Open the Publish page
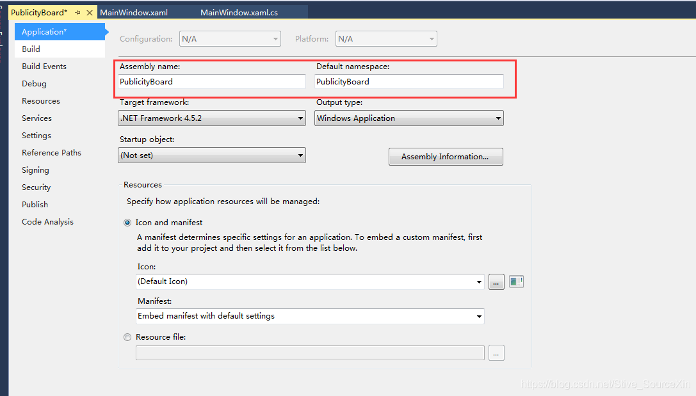This screenshot has width=696, height=396. 35,205
